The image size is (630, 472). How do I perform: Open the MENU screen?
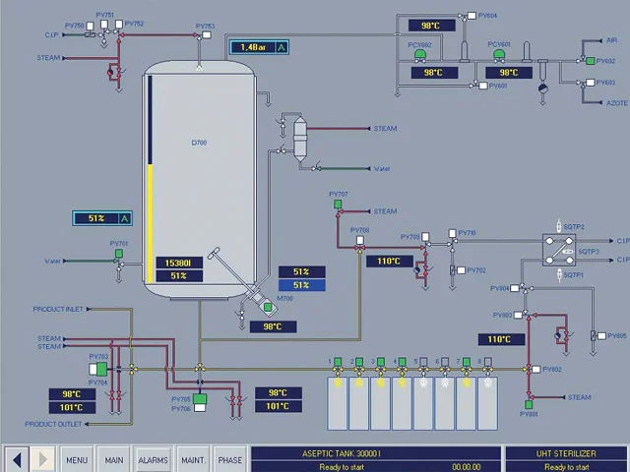pyautogui.click(x=77, y=460)
